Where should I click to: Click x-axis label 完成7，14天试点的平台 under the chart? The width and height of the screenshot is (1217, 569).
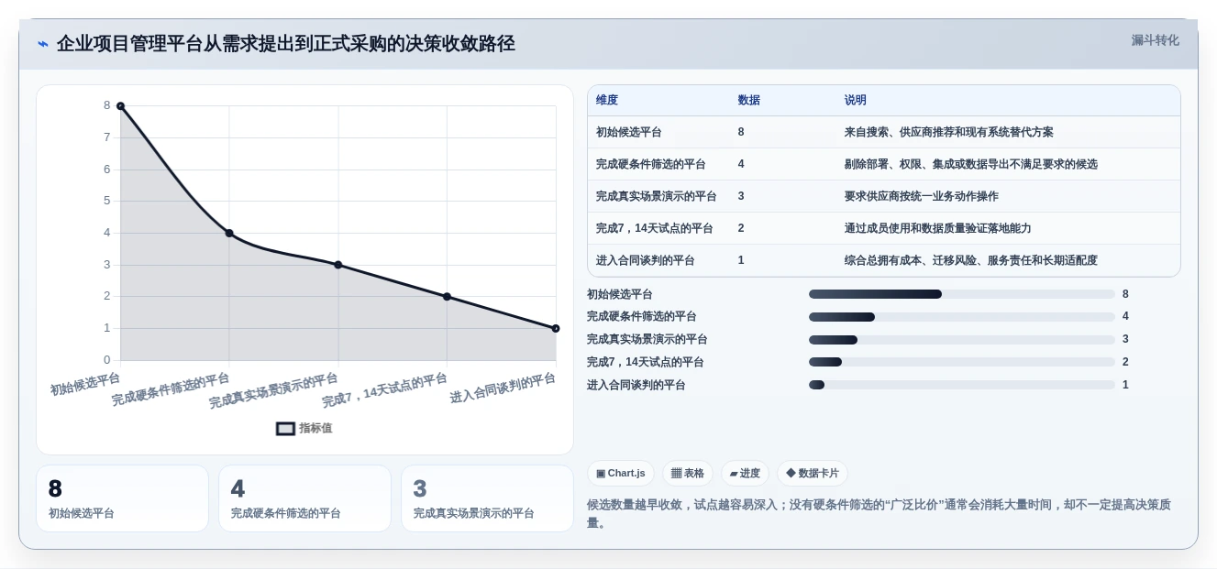pyautogui.click(x=385, y=390)
